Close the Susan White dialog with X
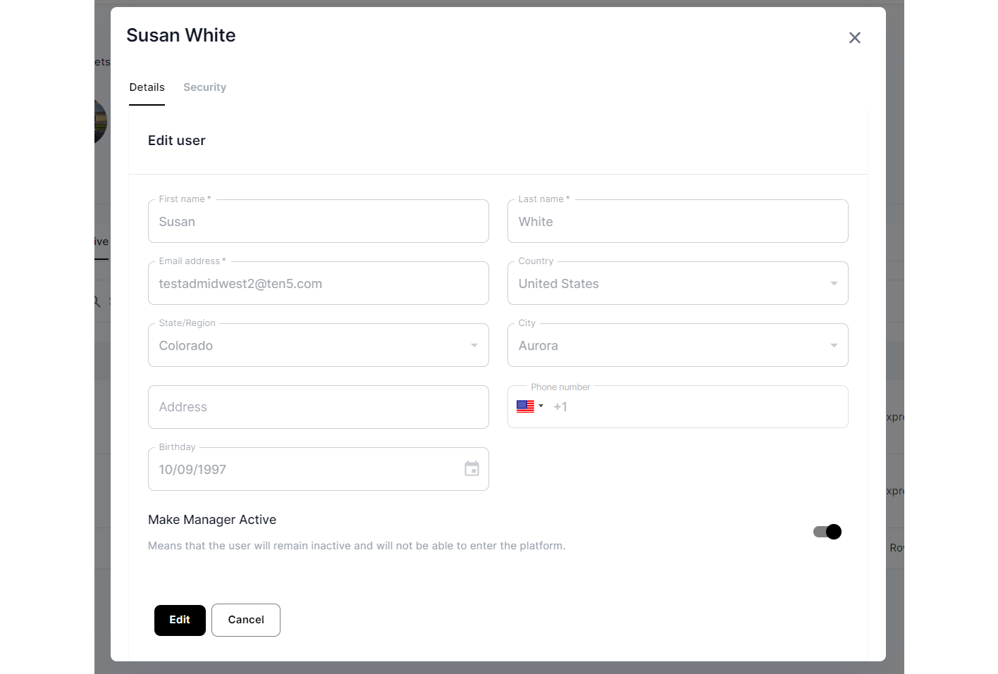 click(x=854, y=38)
